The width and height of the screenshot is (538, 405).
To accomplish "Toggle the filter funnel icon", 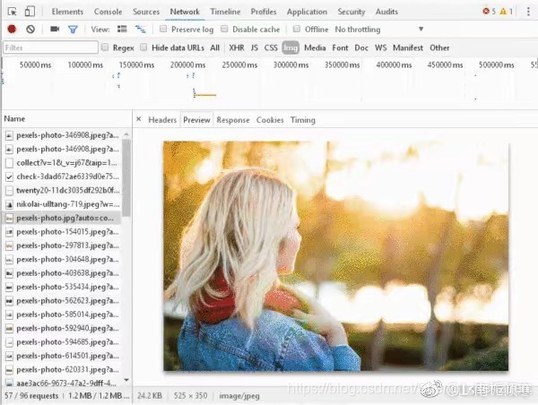I will pos(73,30).
